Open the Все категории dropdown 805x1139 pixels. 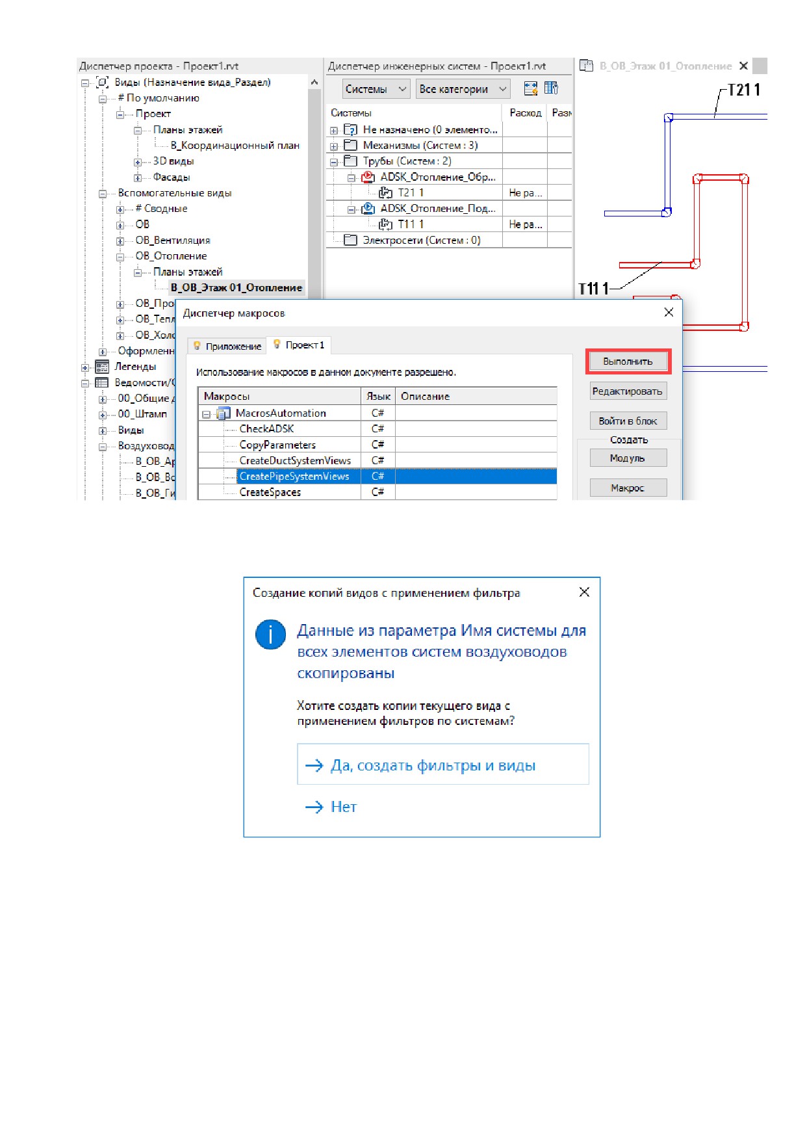pyautogui.click(x=463, y=89)
